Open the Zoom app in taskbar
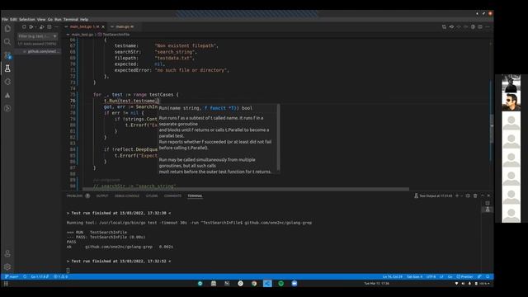 point(295,284)
